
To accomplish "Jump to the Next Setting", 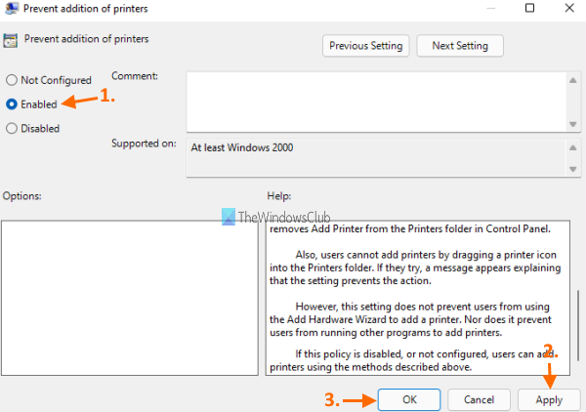I will tap(459, 46).
